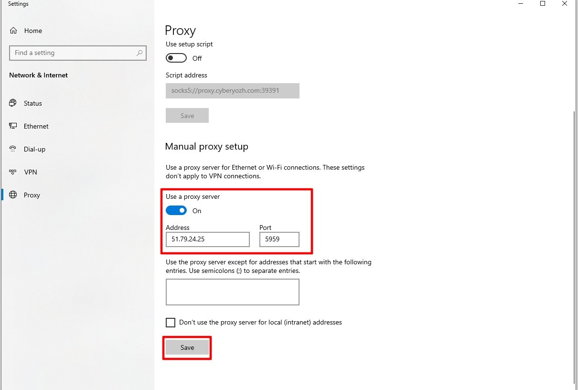Click the Status globe icon
The width and height of the screenshot is (578, 390).
click(x=13, y=103)
